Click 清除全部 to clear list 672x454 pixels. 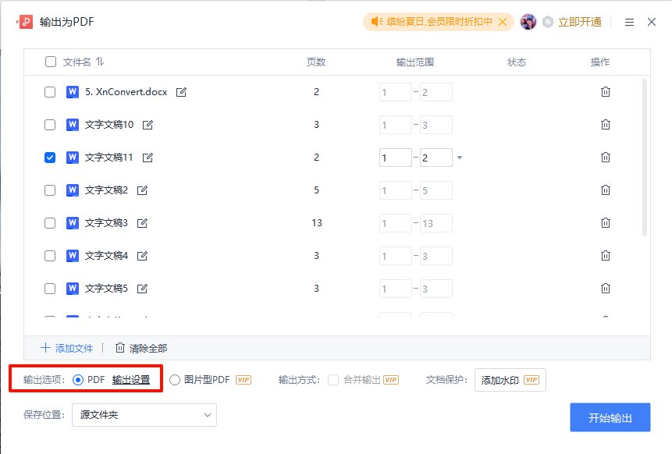[x=141, y=348]
